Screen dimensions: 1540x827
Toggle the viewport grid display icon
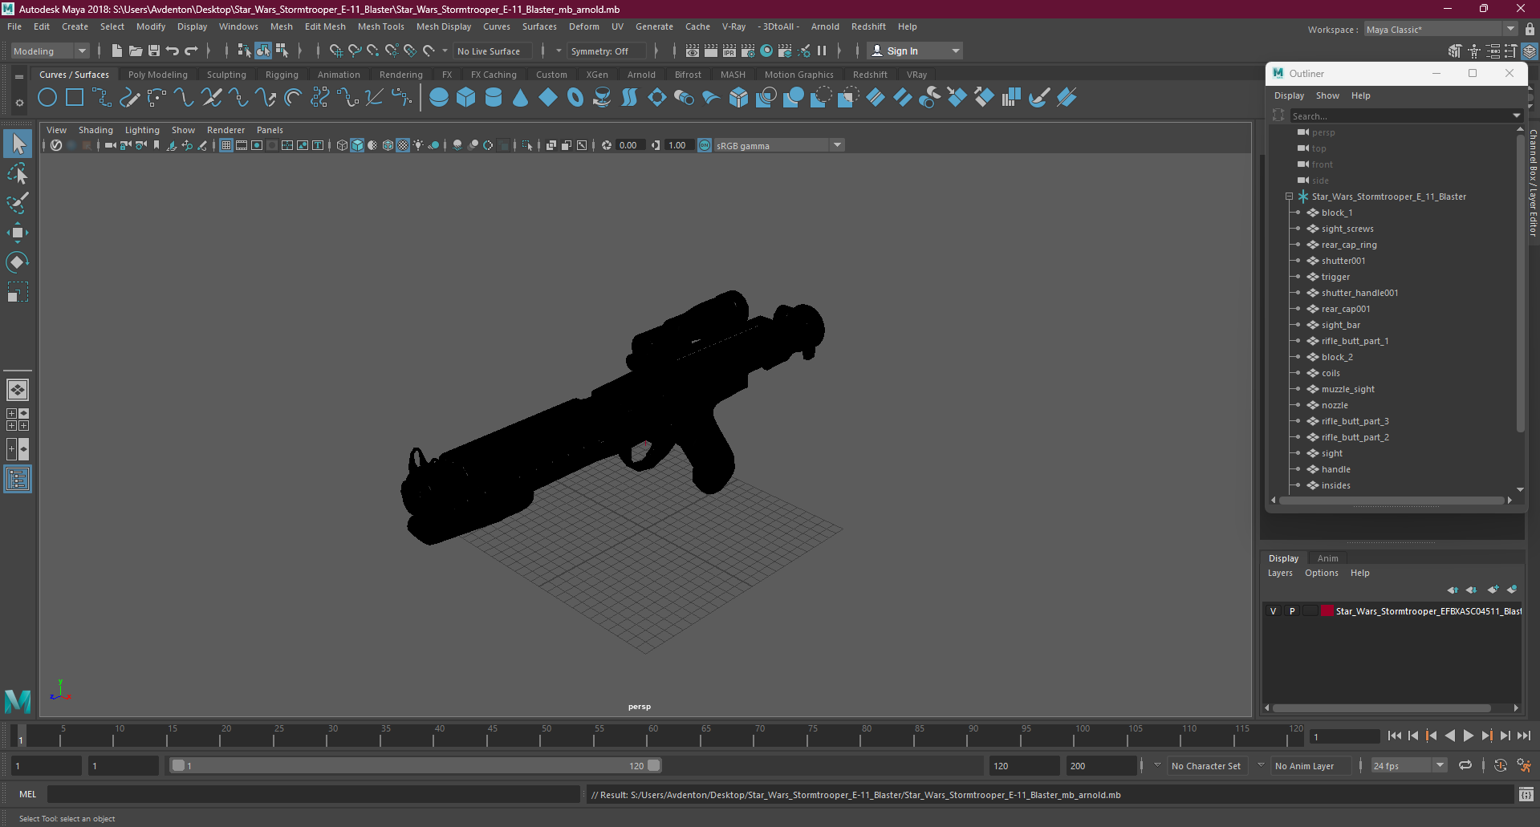(x=226, y=145)
